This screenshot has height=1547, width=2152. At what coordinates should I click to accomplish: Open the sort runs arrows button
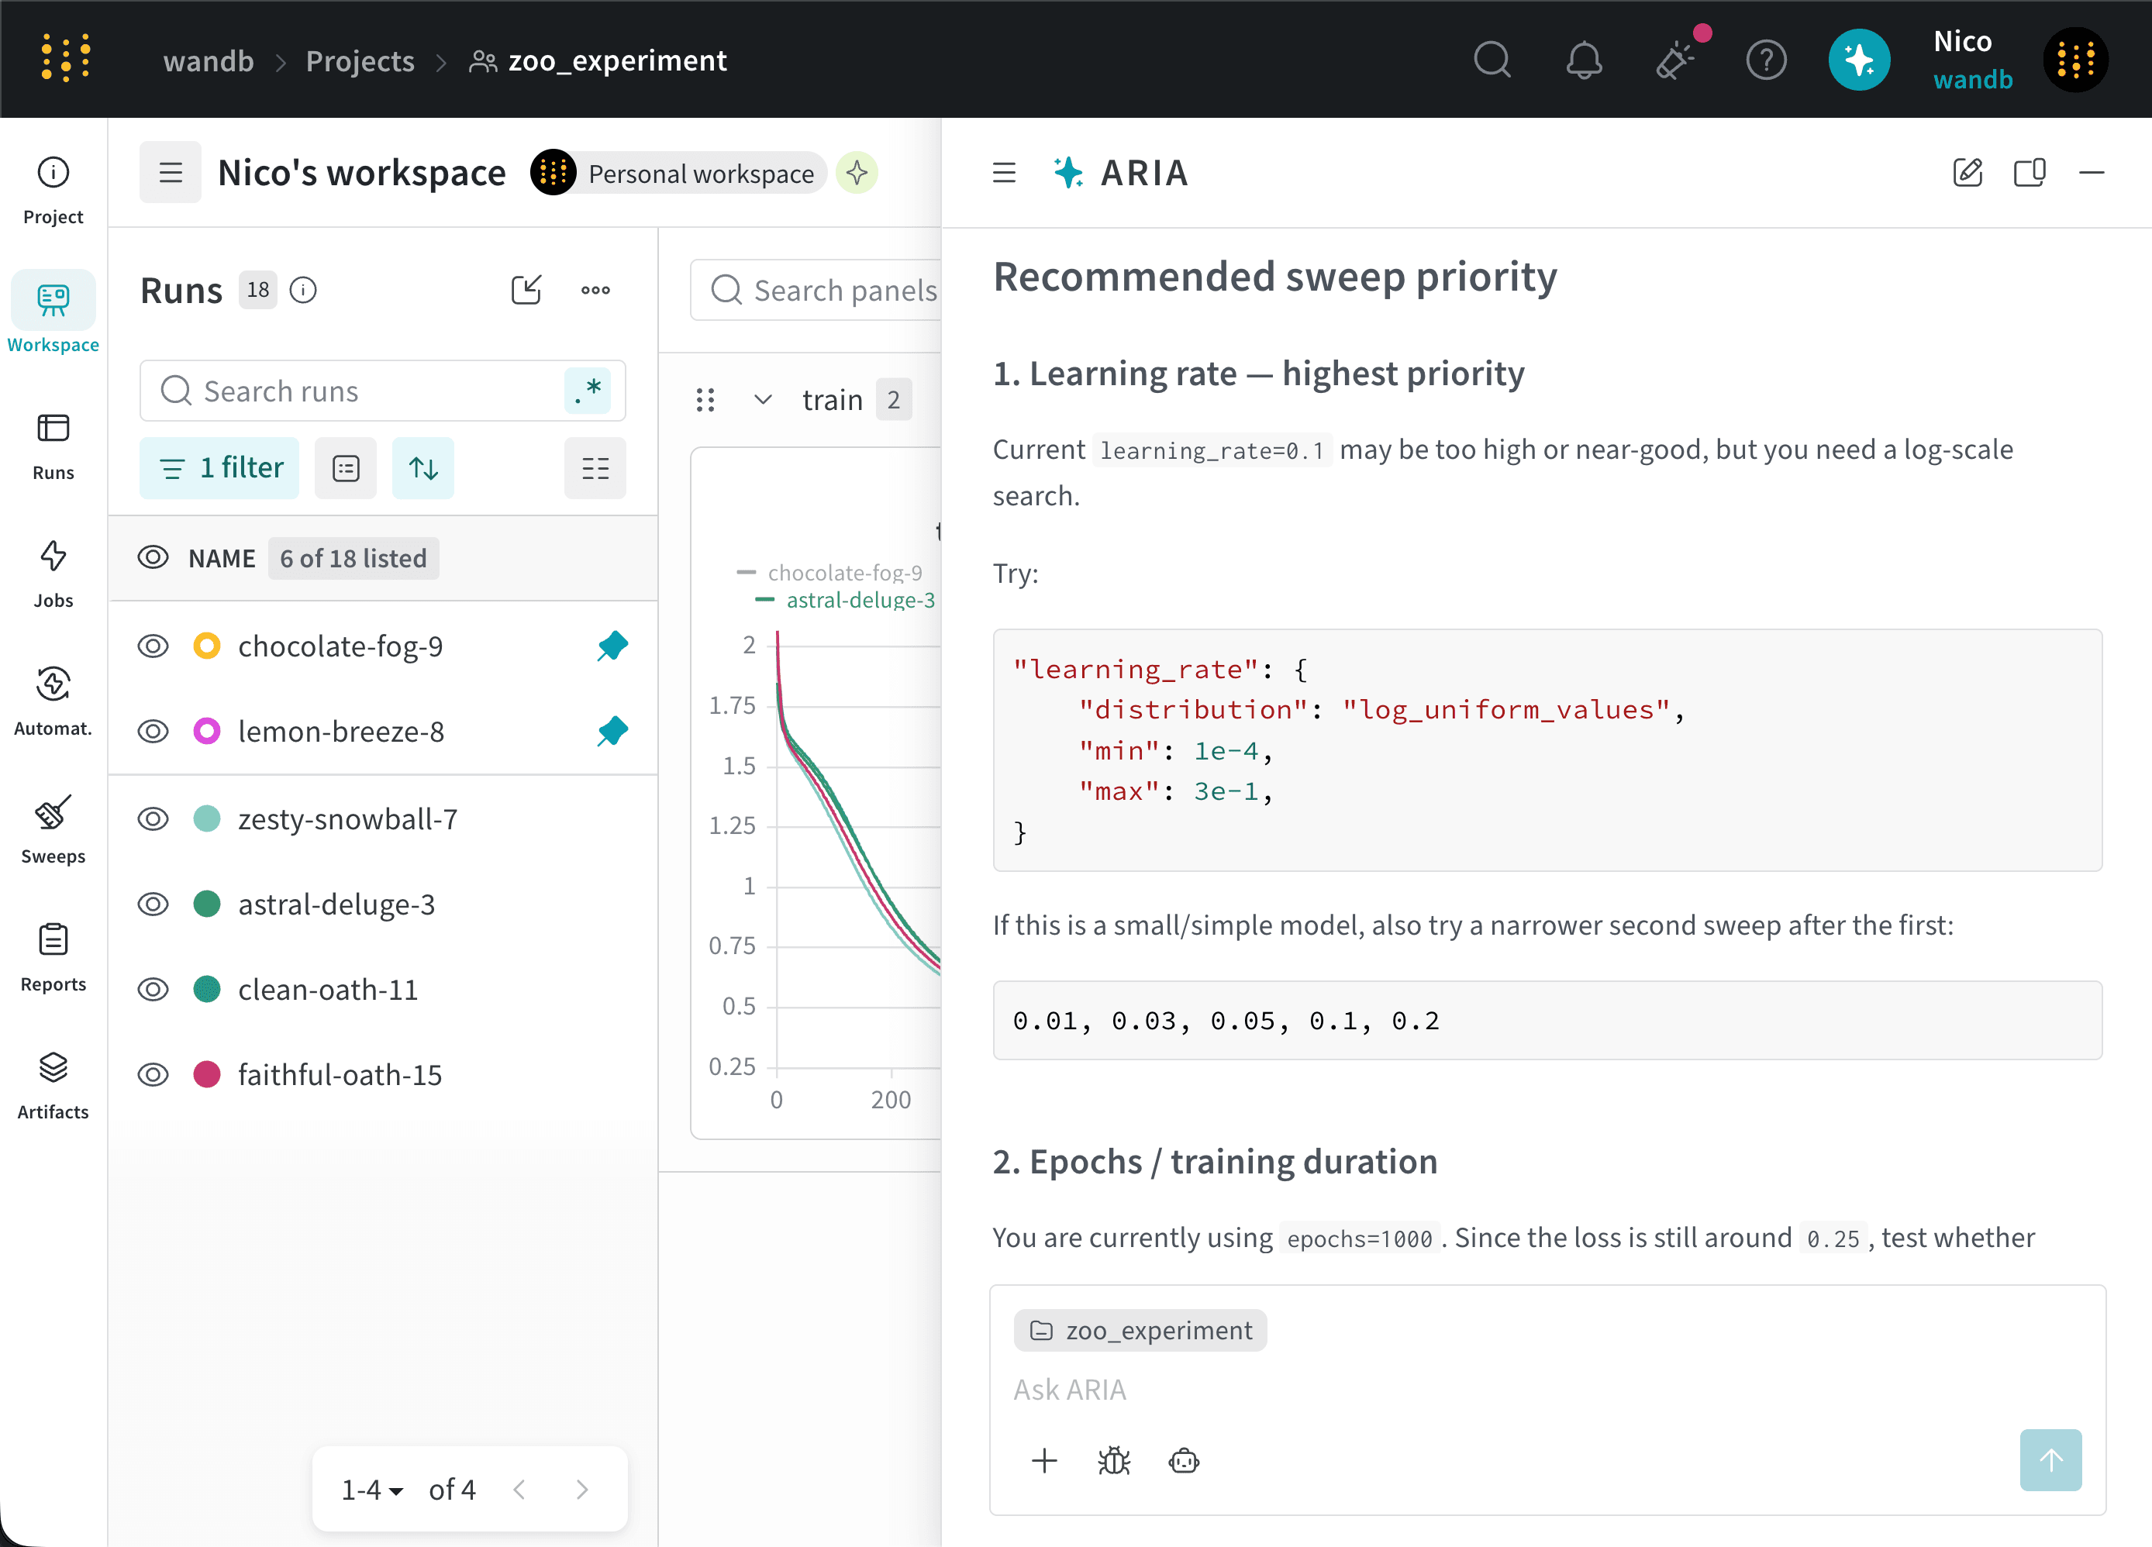coord(423,469)
